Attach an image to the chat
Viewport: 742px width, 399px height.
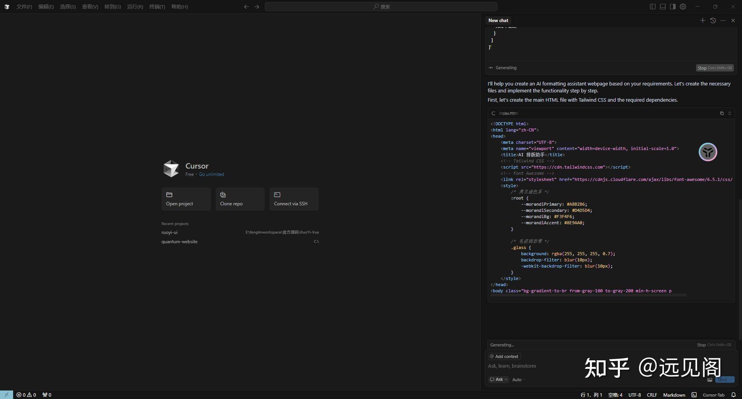[710, 380]
